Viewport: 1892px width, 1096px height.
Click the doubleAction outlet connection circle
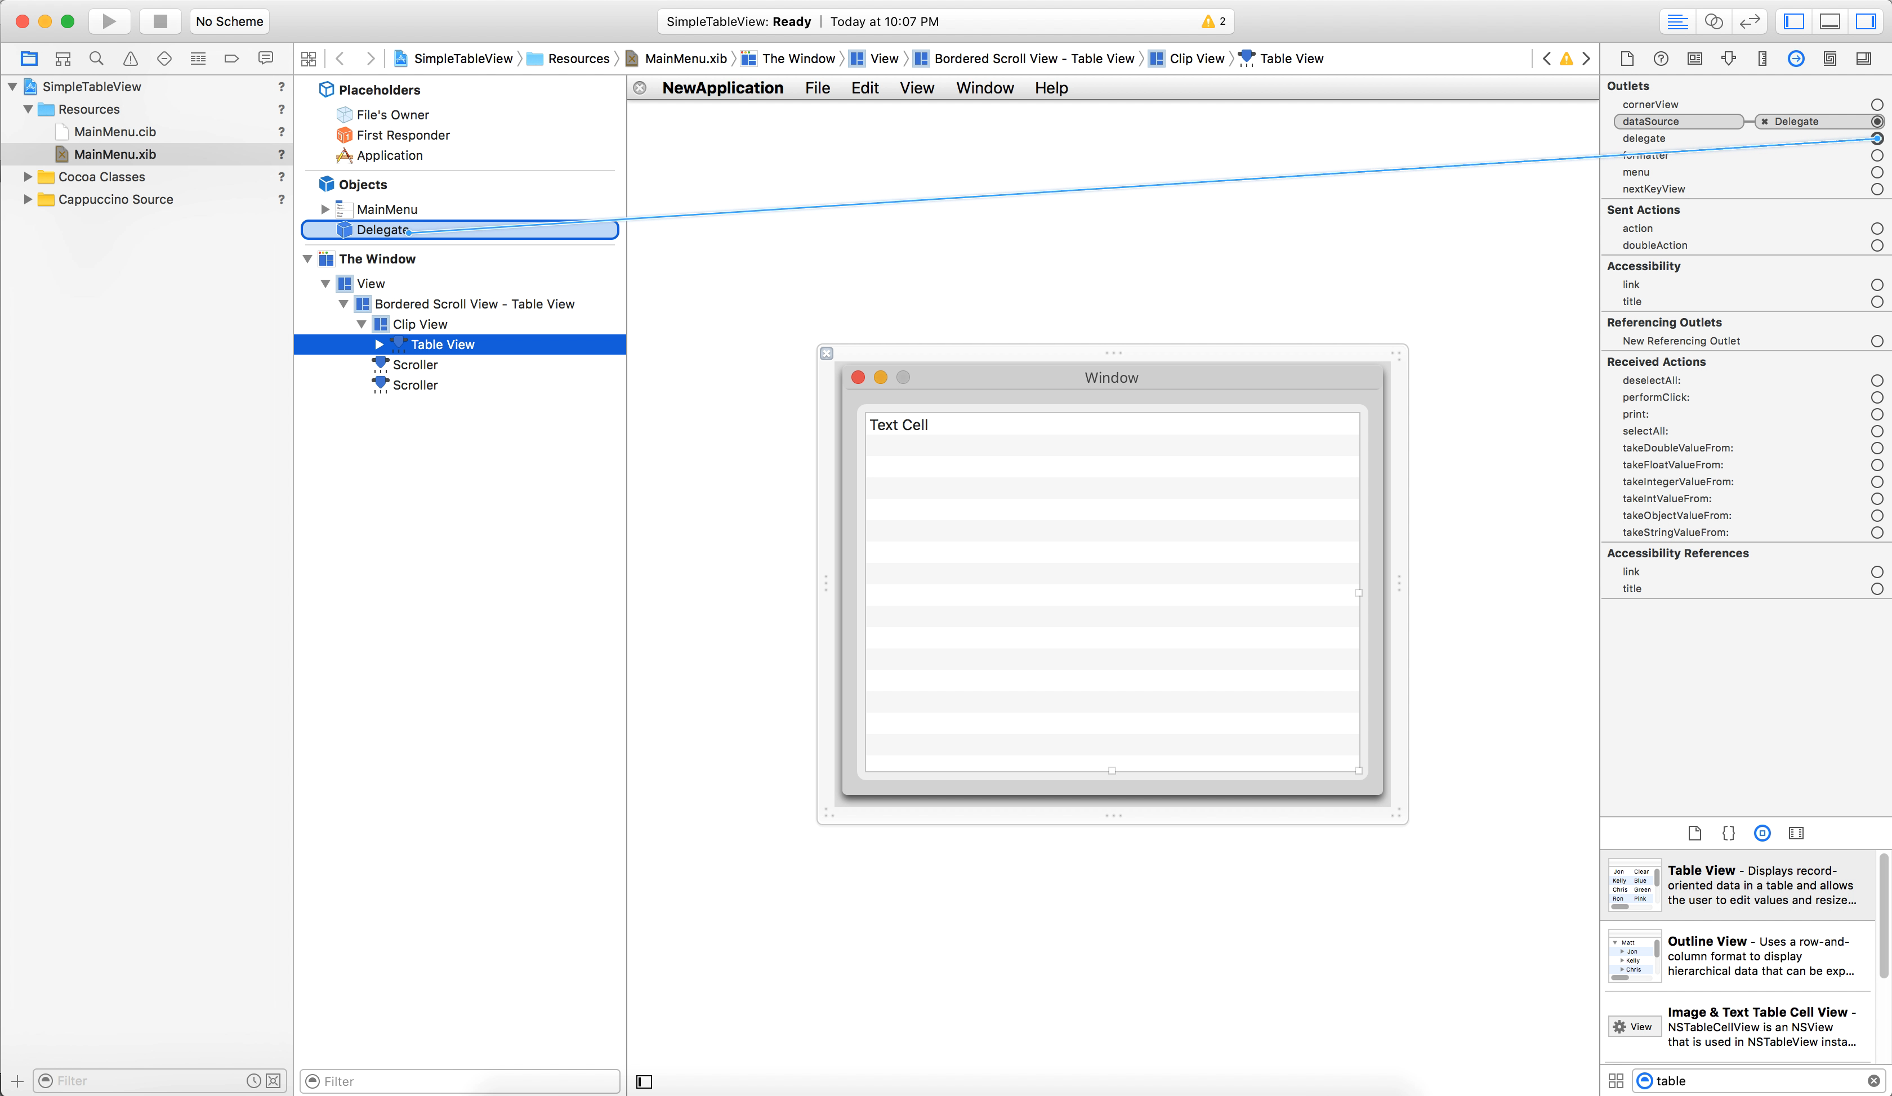(x=1876, y=245)
